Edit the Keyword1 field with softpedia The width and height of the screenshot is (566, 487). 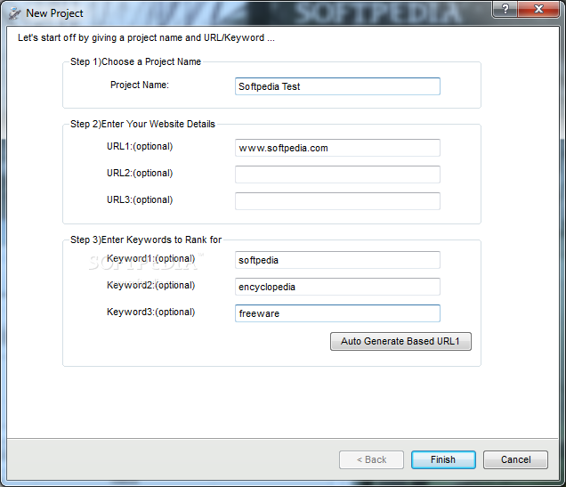[337, 260]
